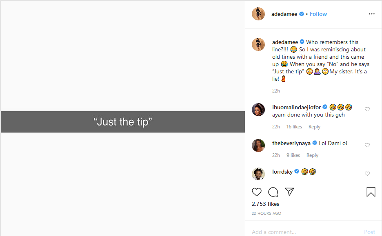
Task: View the 9 likes on thebeverlynaya's comment
Action: (293, 155)
